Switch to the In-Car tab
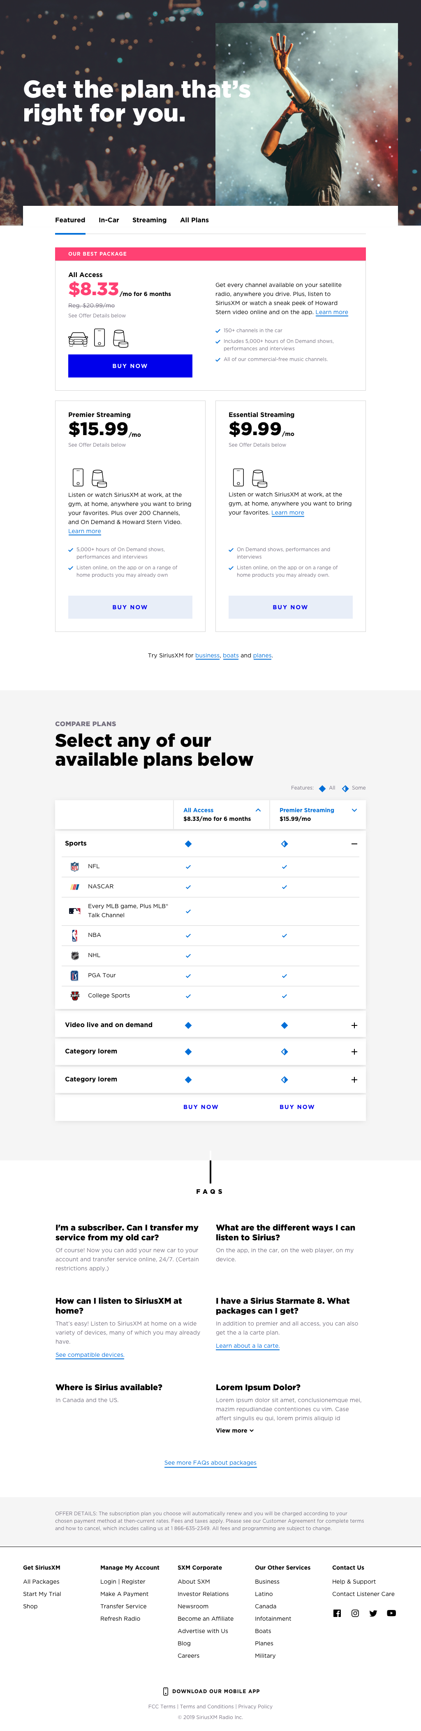421x1731 pixels. point(109,220)
